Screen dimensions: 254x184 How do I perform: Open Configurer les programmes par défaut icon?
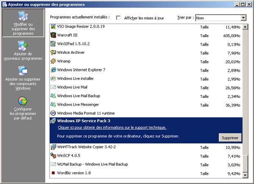(x=23, y=101)
